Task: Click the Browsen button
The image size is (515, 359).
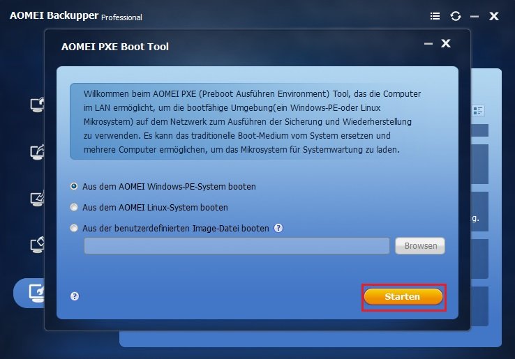Action: 420,246
